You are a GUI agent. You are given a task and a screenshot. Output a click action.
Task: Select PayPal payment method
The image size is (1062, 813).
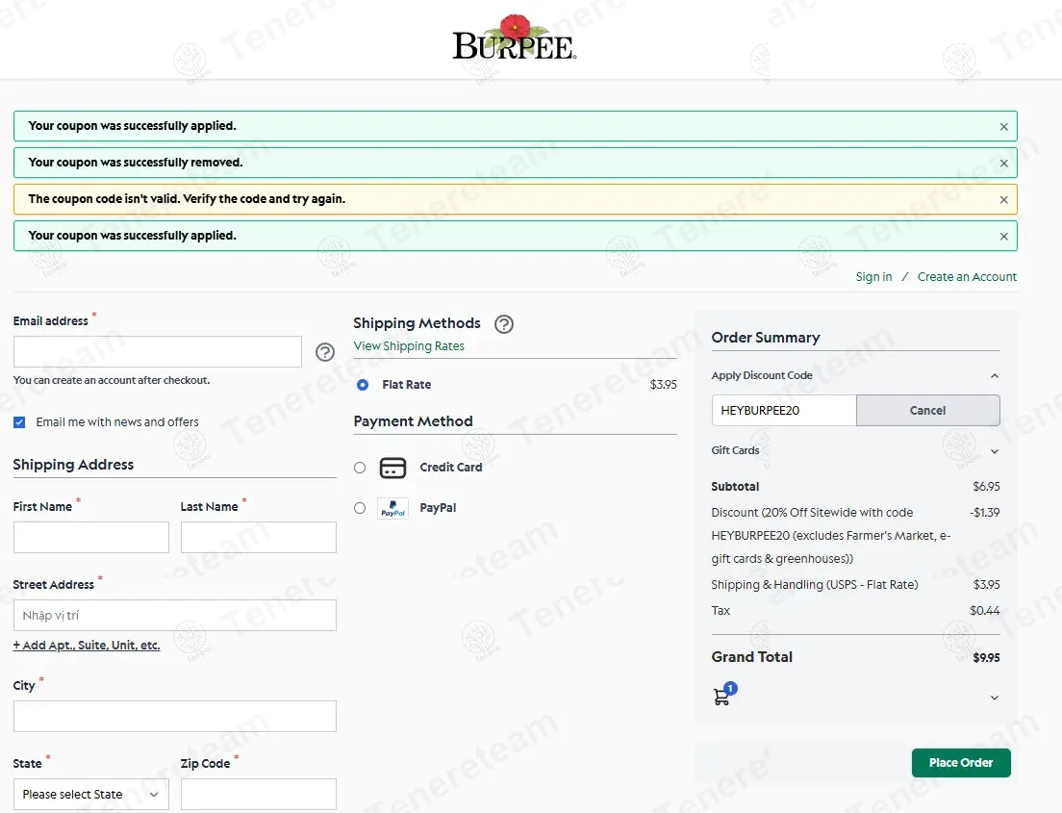(360, 508)
